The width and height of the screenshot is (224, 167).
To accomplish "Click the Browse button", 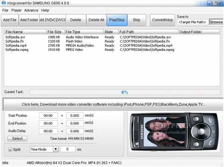I will (x=216, y=22).
